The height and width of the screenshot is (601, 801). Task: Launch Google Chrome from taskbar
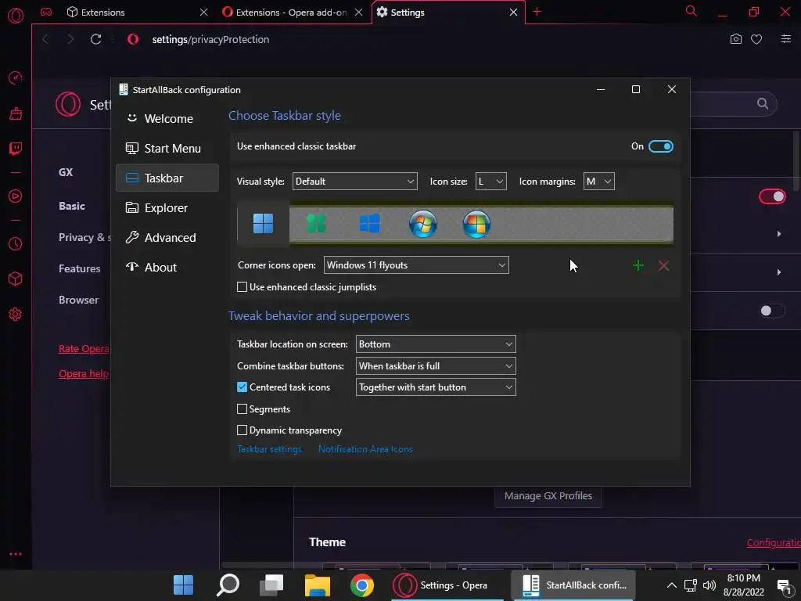click(x=362, y=585)
